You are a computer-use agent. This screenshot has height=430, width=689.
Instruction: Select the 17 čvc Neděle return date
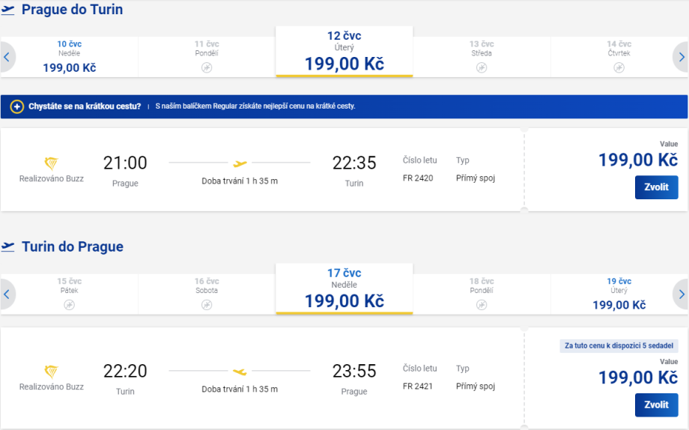[x=344, y=290]
